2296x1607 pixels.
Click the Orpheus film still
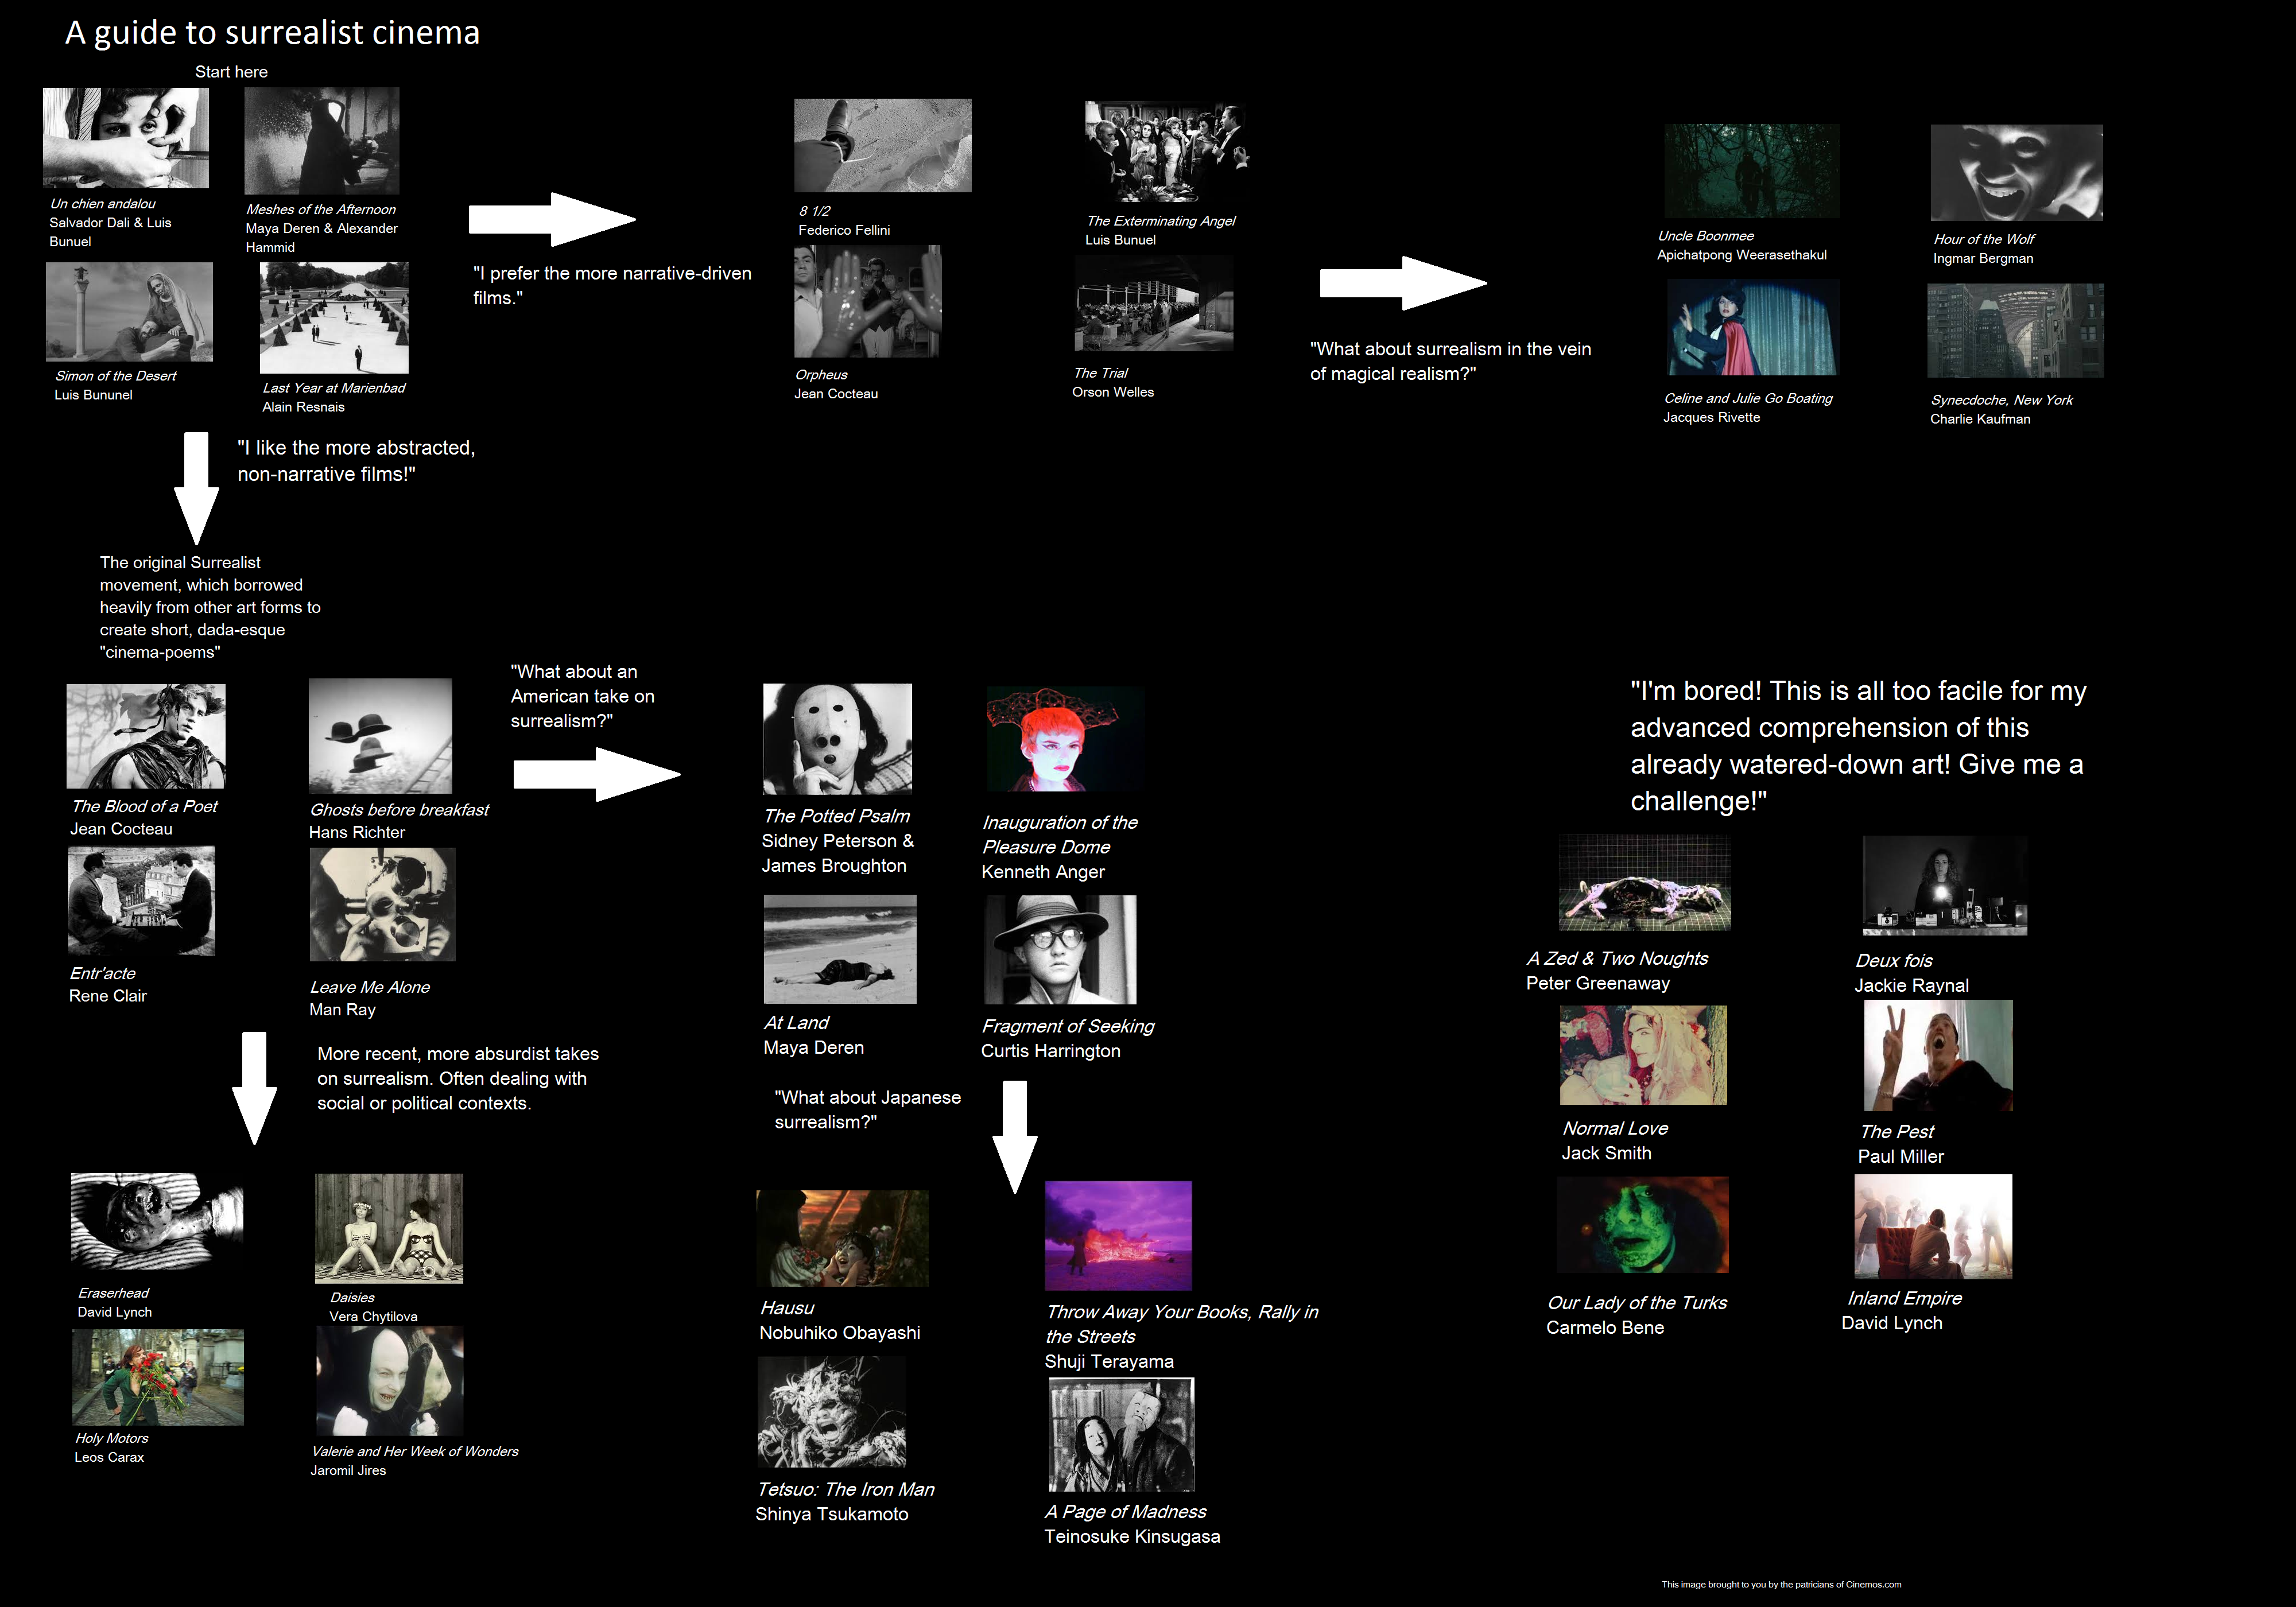pyautogui.click(x=868, y=302)
